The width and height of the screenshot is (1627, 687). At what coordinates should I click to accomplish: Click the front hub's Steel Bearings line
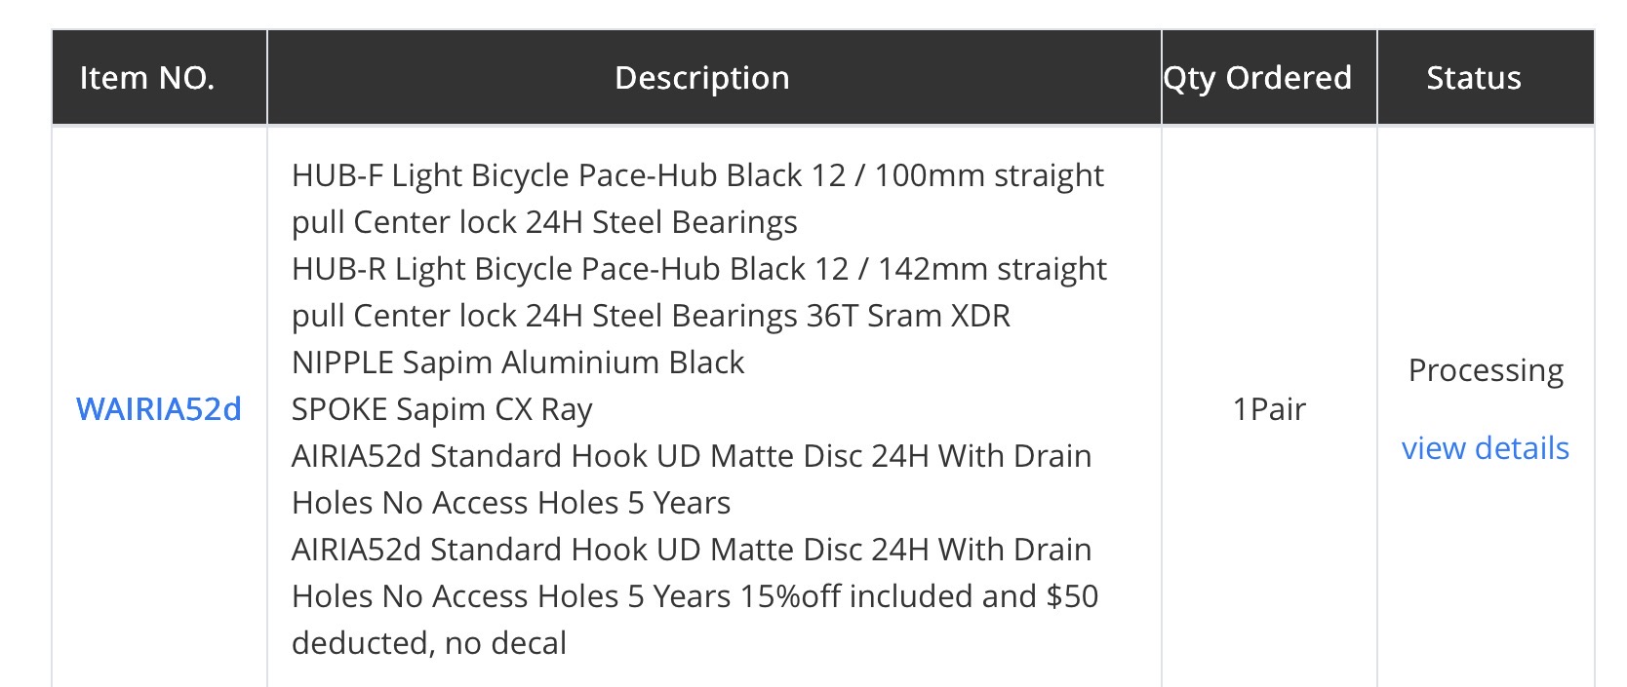[x=544, y=222]
